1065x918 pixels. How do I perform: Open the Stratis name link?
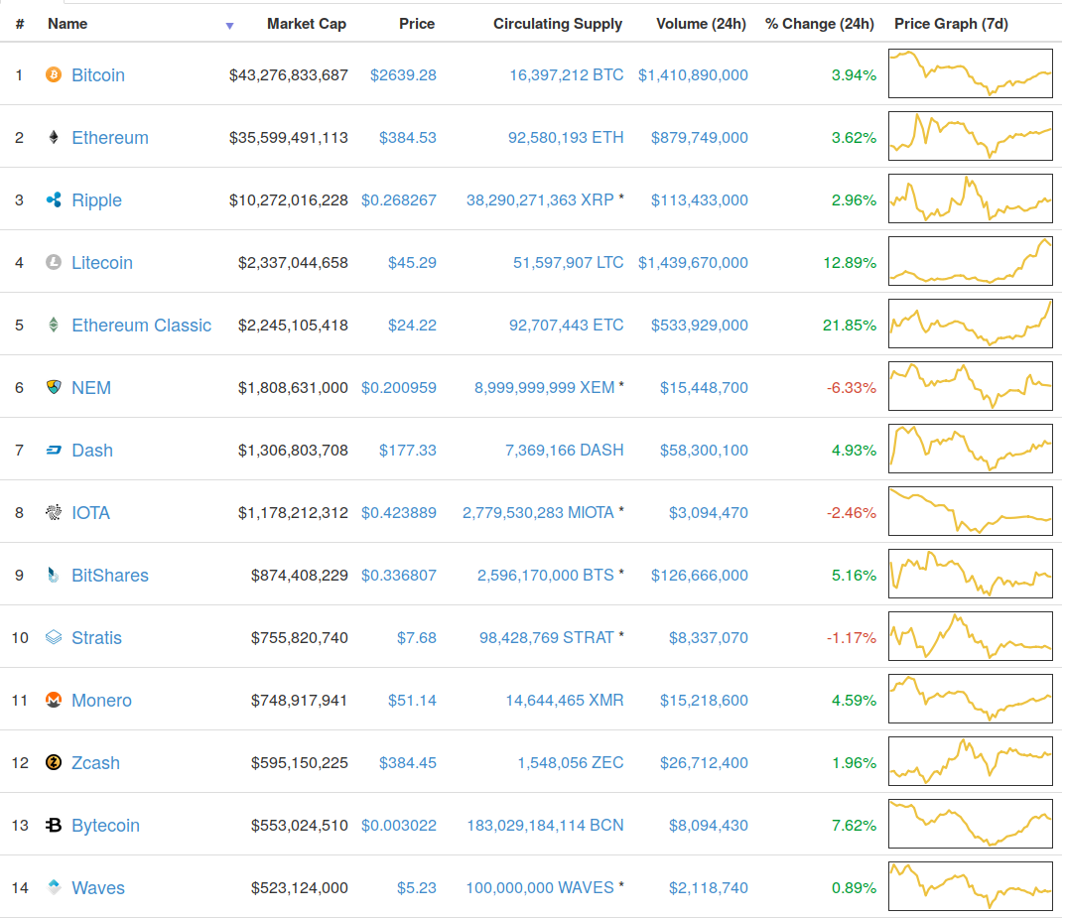click(x=97, y=637)
